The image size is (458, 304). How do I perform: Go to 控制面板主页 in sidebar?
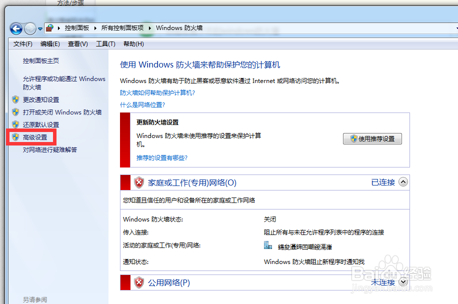[41, 60]
